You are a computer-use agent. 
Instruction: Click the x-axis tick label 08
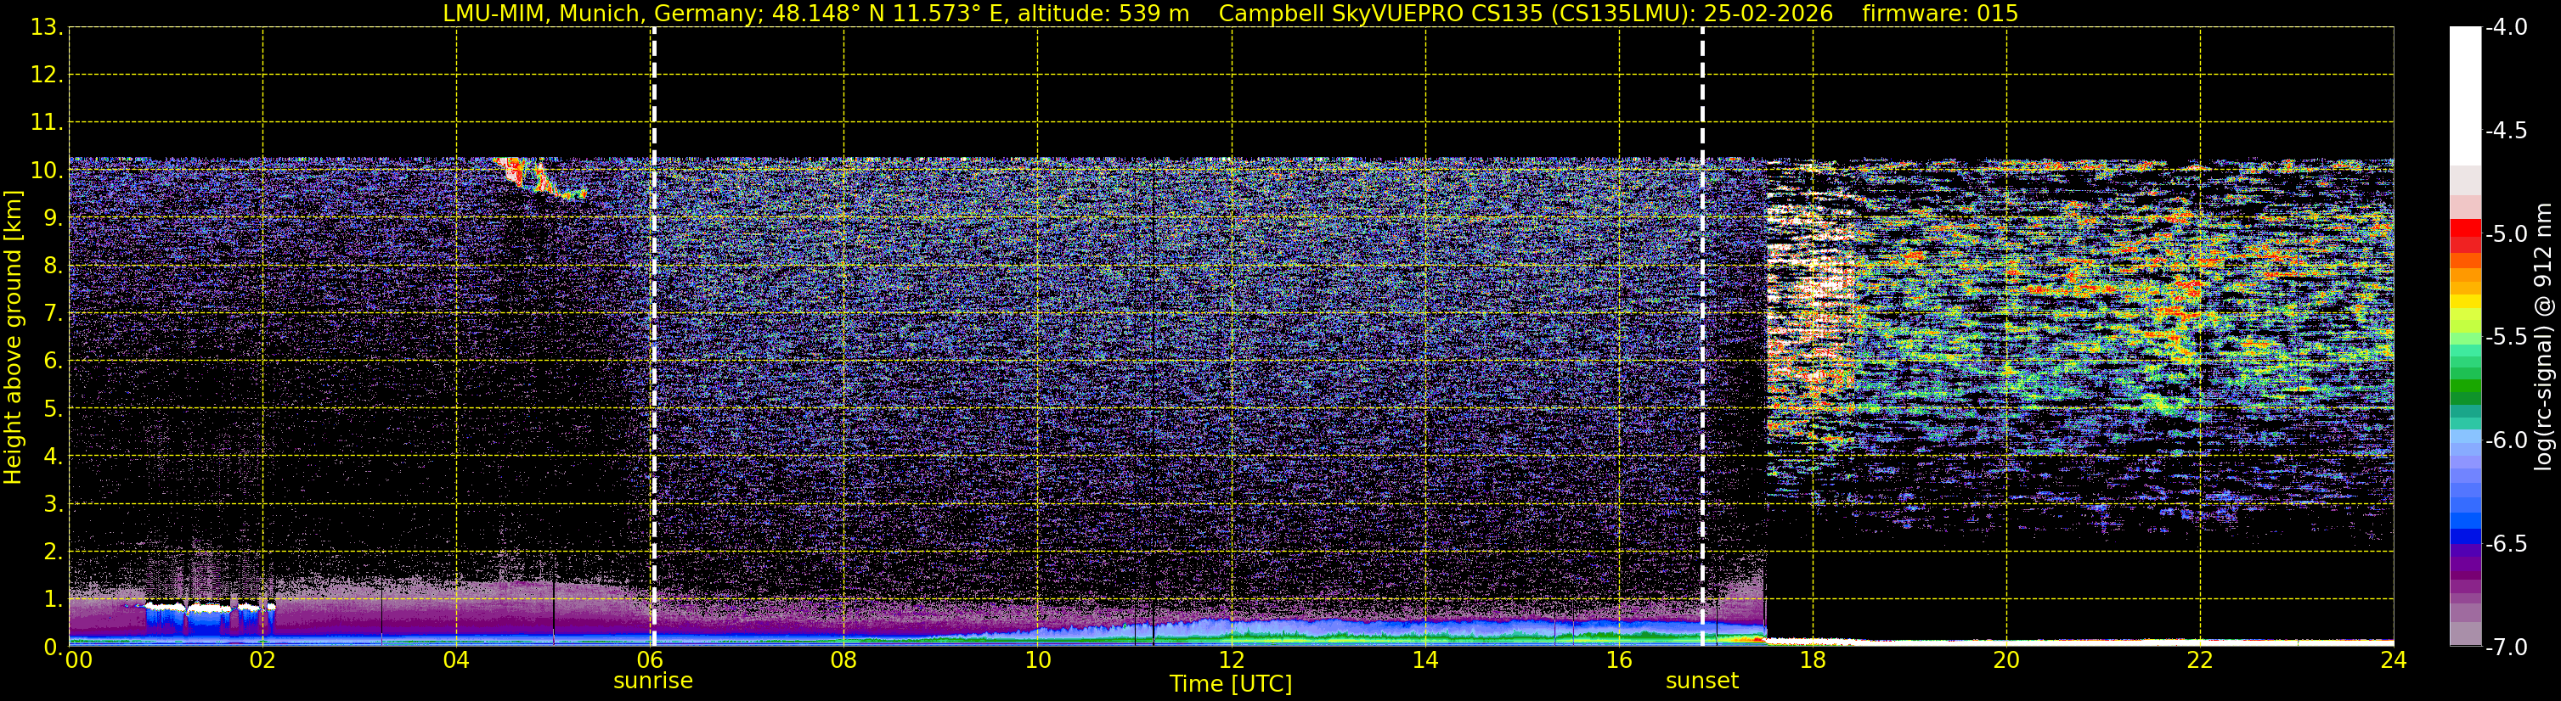[x=844, y=660]
